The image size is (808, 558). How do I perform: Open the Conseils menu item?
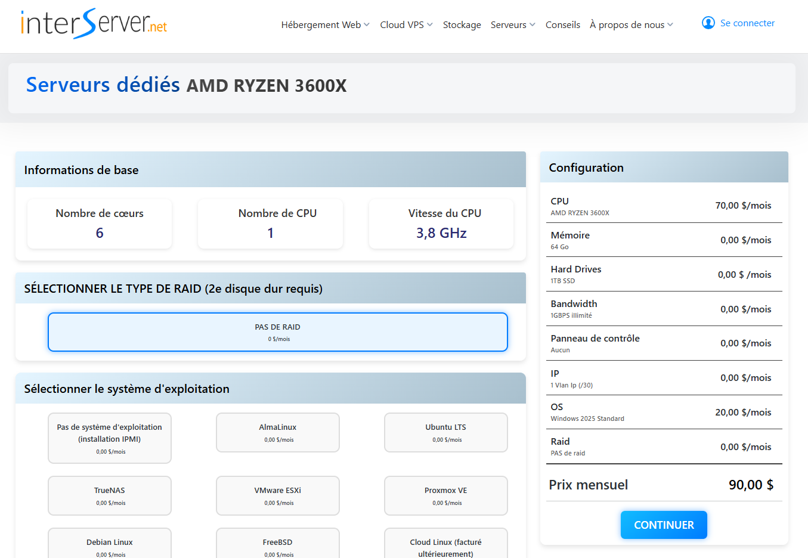[x=562, y=24]
